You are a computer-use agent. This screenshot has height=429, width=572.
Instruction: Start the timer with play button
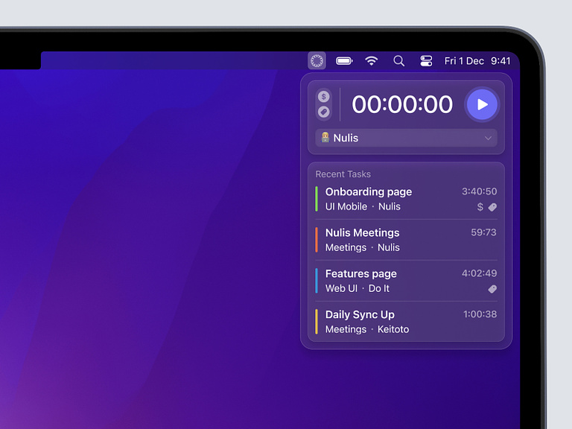(482, 104)
